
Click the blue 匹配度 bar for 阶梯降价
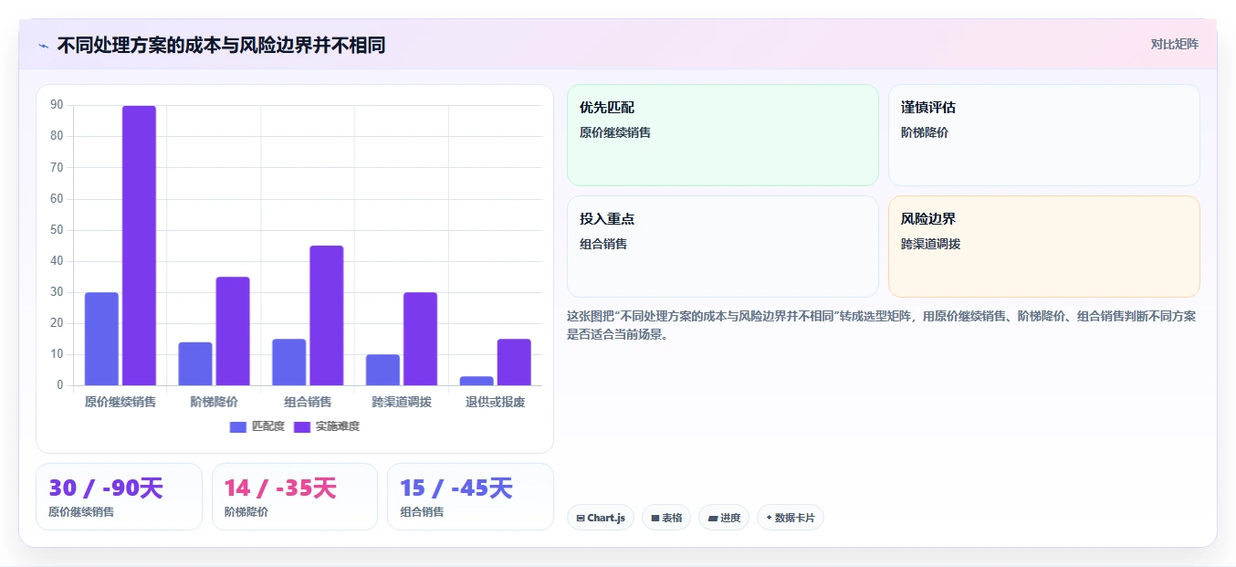point(195,363)
